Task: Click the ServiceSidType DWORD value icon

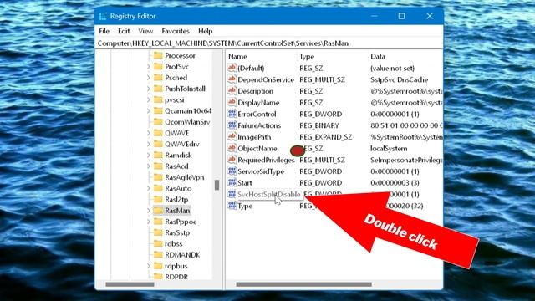Action: tap(232, 171)
